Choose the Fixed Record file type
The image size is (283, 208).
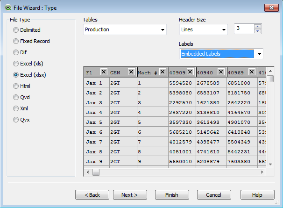pos(16,41)
